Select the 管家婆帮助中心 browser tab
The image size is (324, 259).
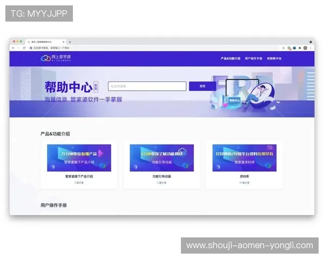click(45, 42)
